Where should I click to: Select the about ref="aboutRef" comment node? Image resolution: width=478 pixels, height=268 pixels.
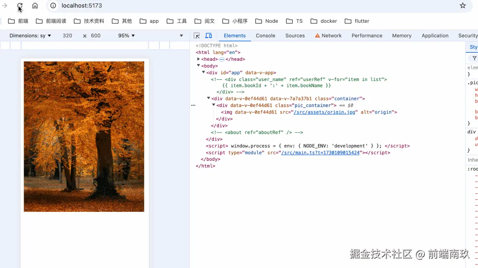point(257,133)
